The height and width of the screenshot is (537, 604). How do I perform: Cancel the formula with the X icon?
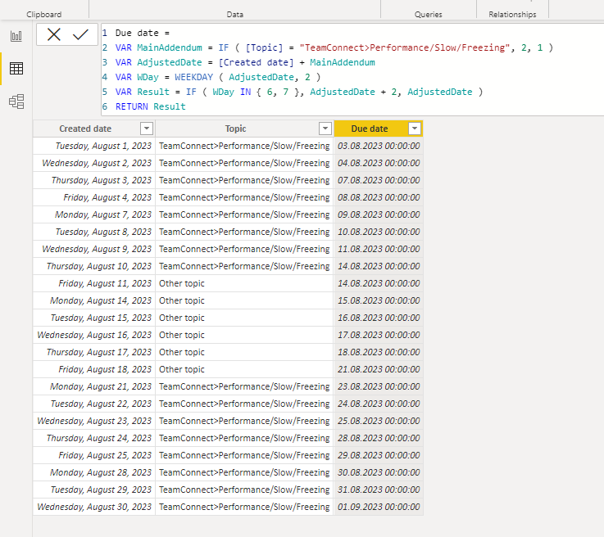54,34
